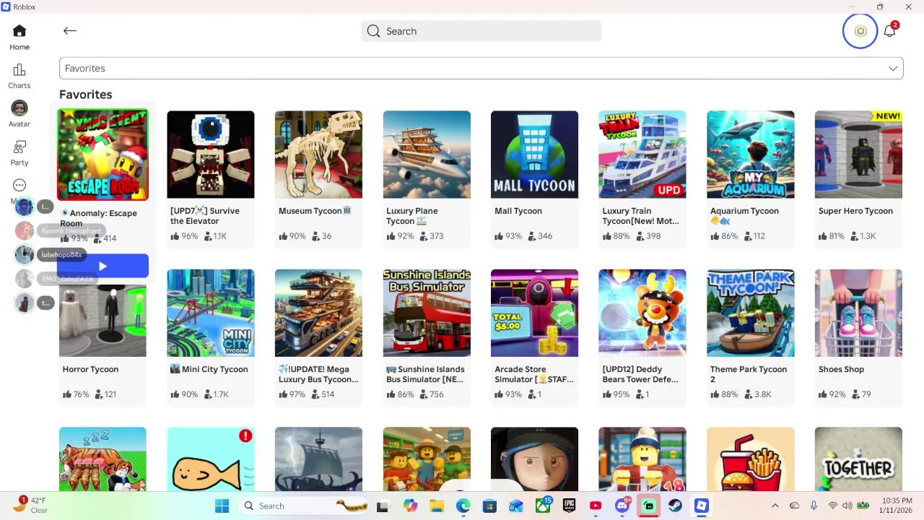Open Steam from taskbar

tap(675, 506)
